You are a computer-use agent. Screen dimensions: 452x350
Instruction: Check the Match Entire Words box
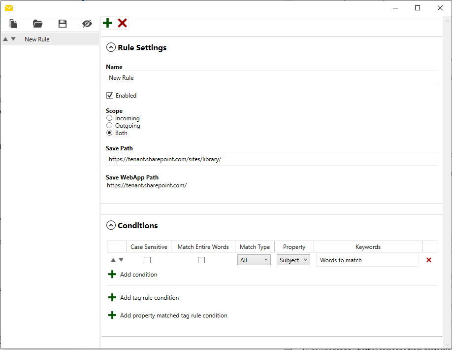click(x=201, y=260)
